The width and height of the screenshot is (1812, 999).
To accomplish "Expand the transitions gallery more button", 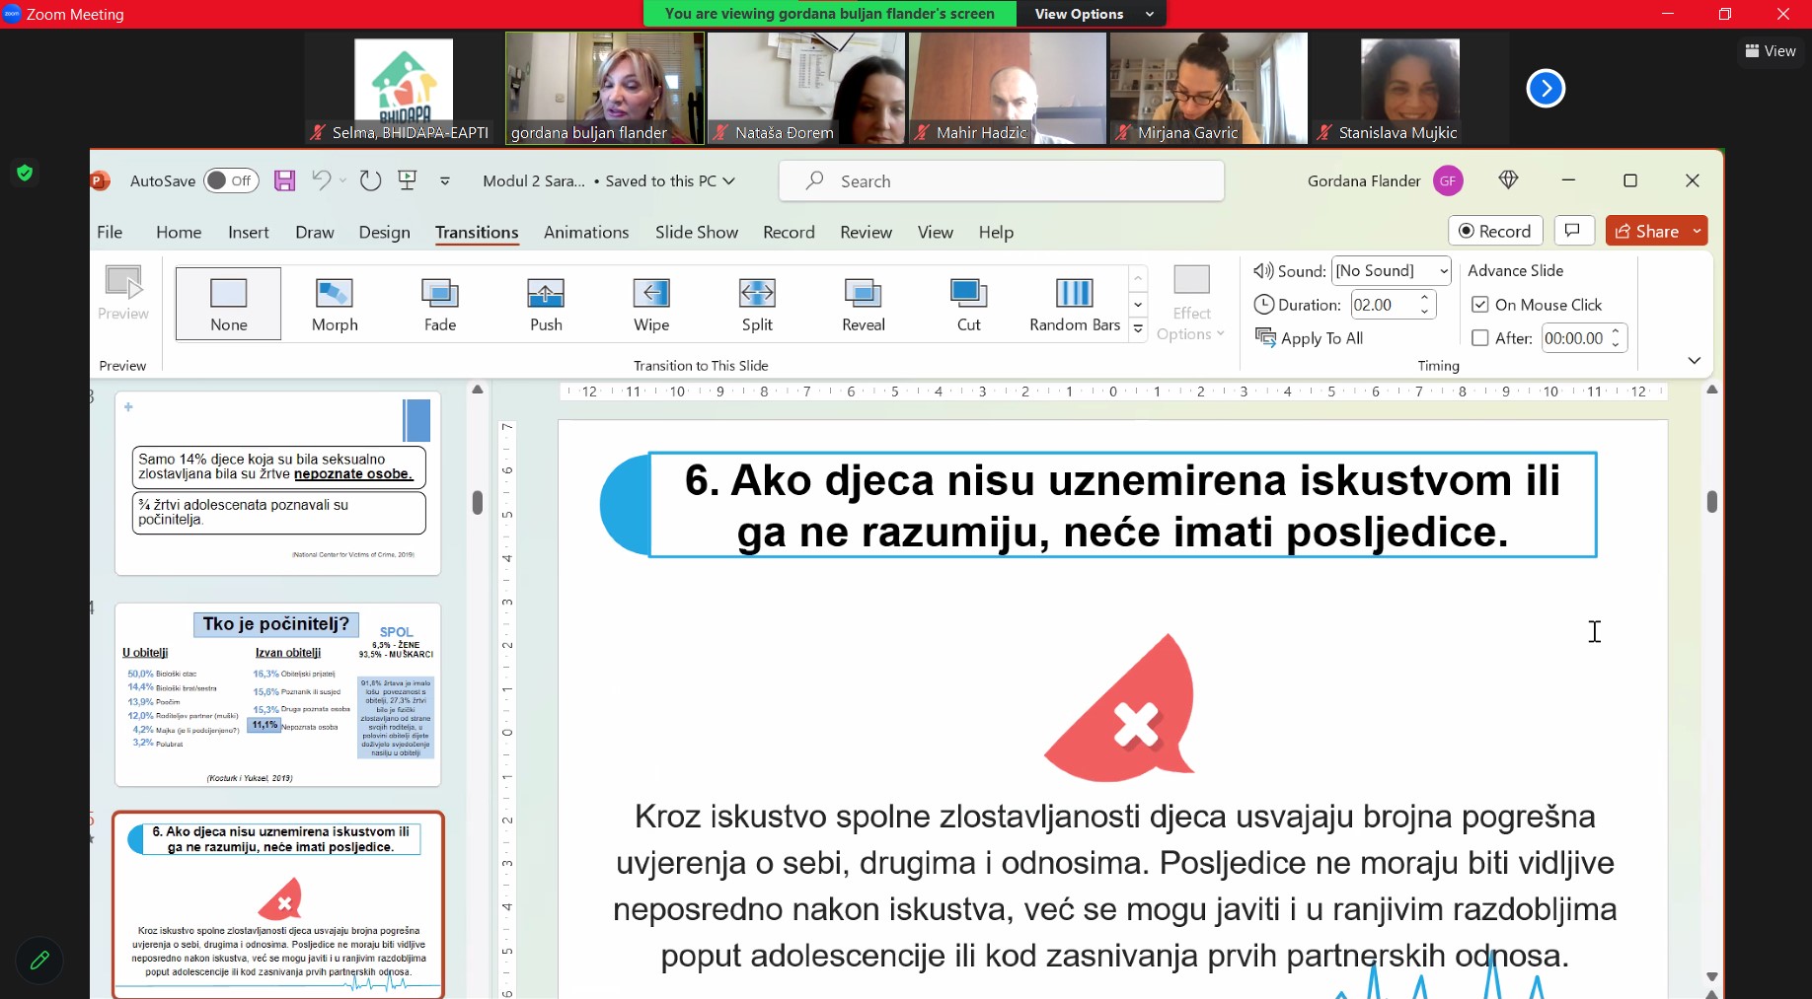I will (x=1138, y=329).
